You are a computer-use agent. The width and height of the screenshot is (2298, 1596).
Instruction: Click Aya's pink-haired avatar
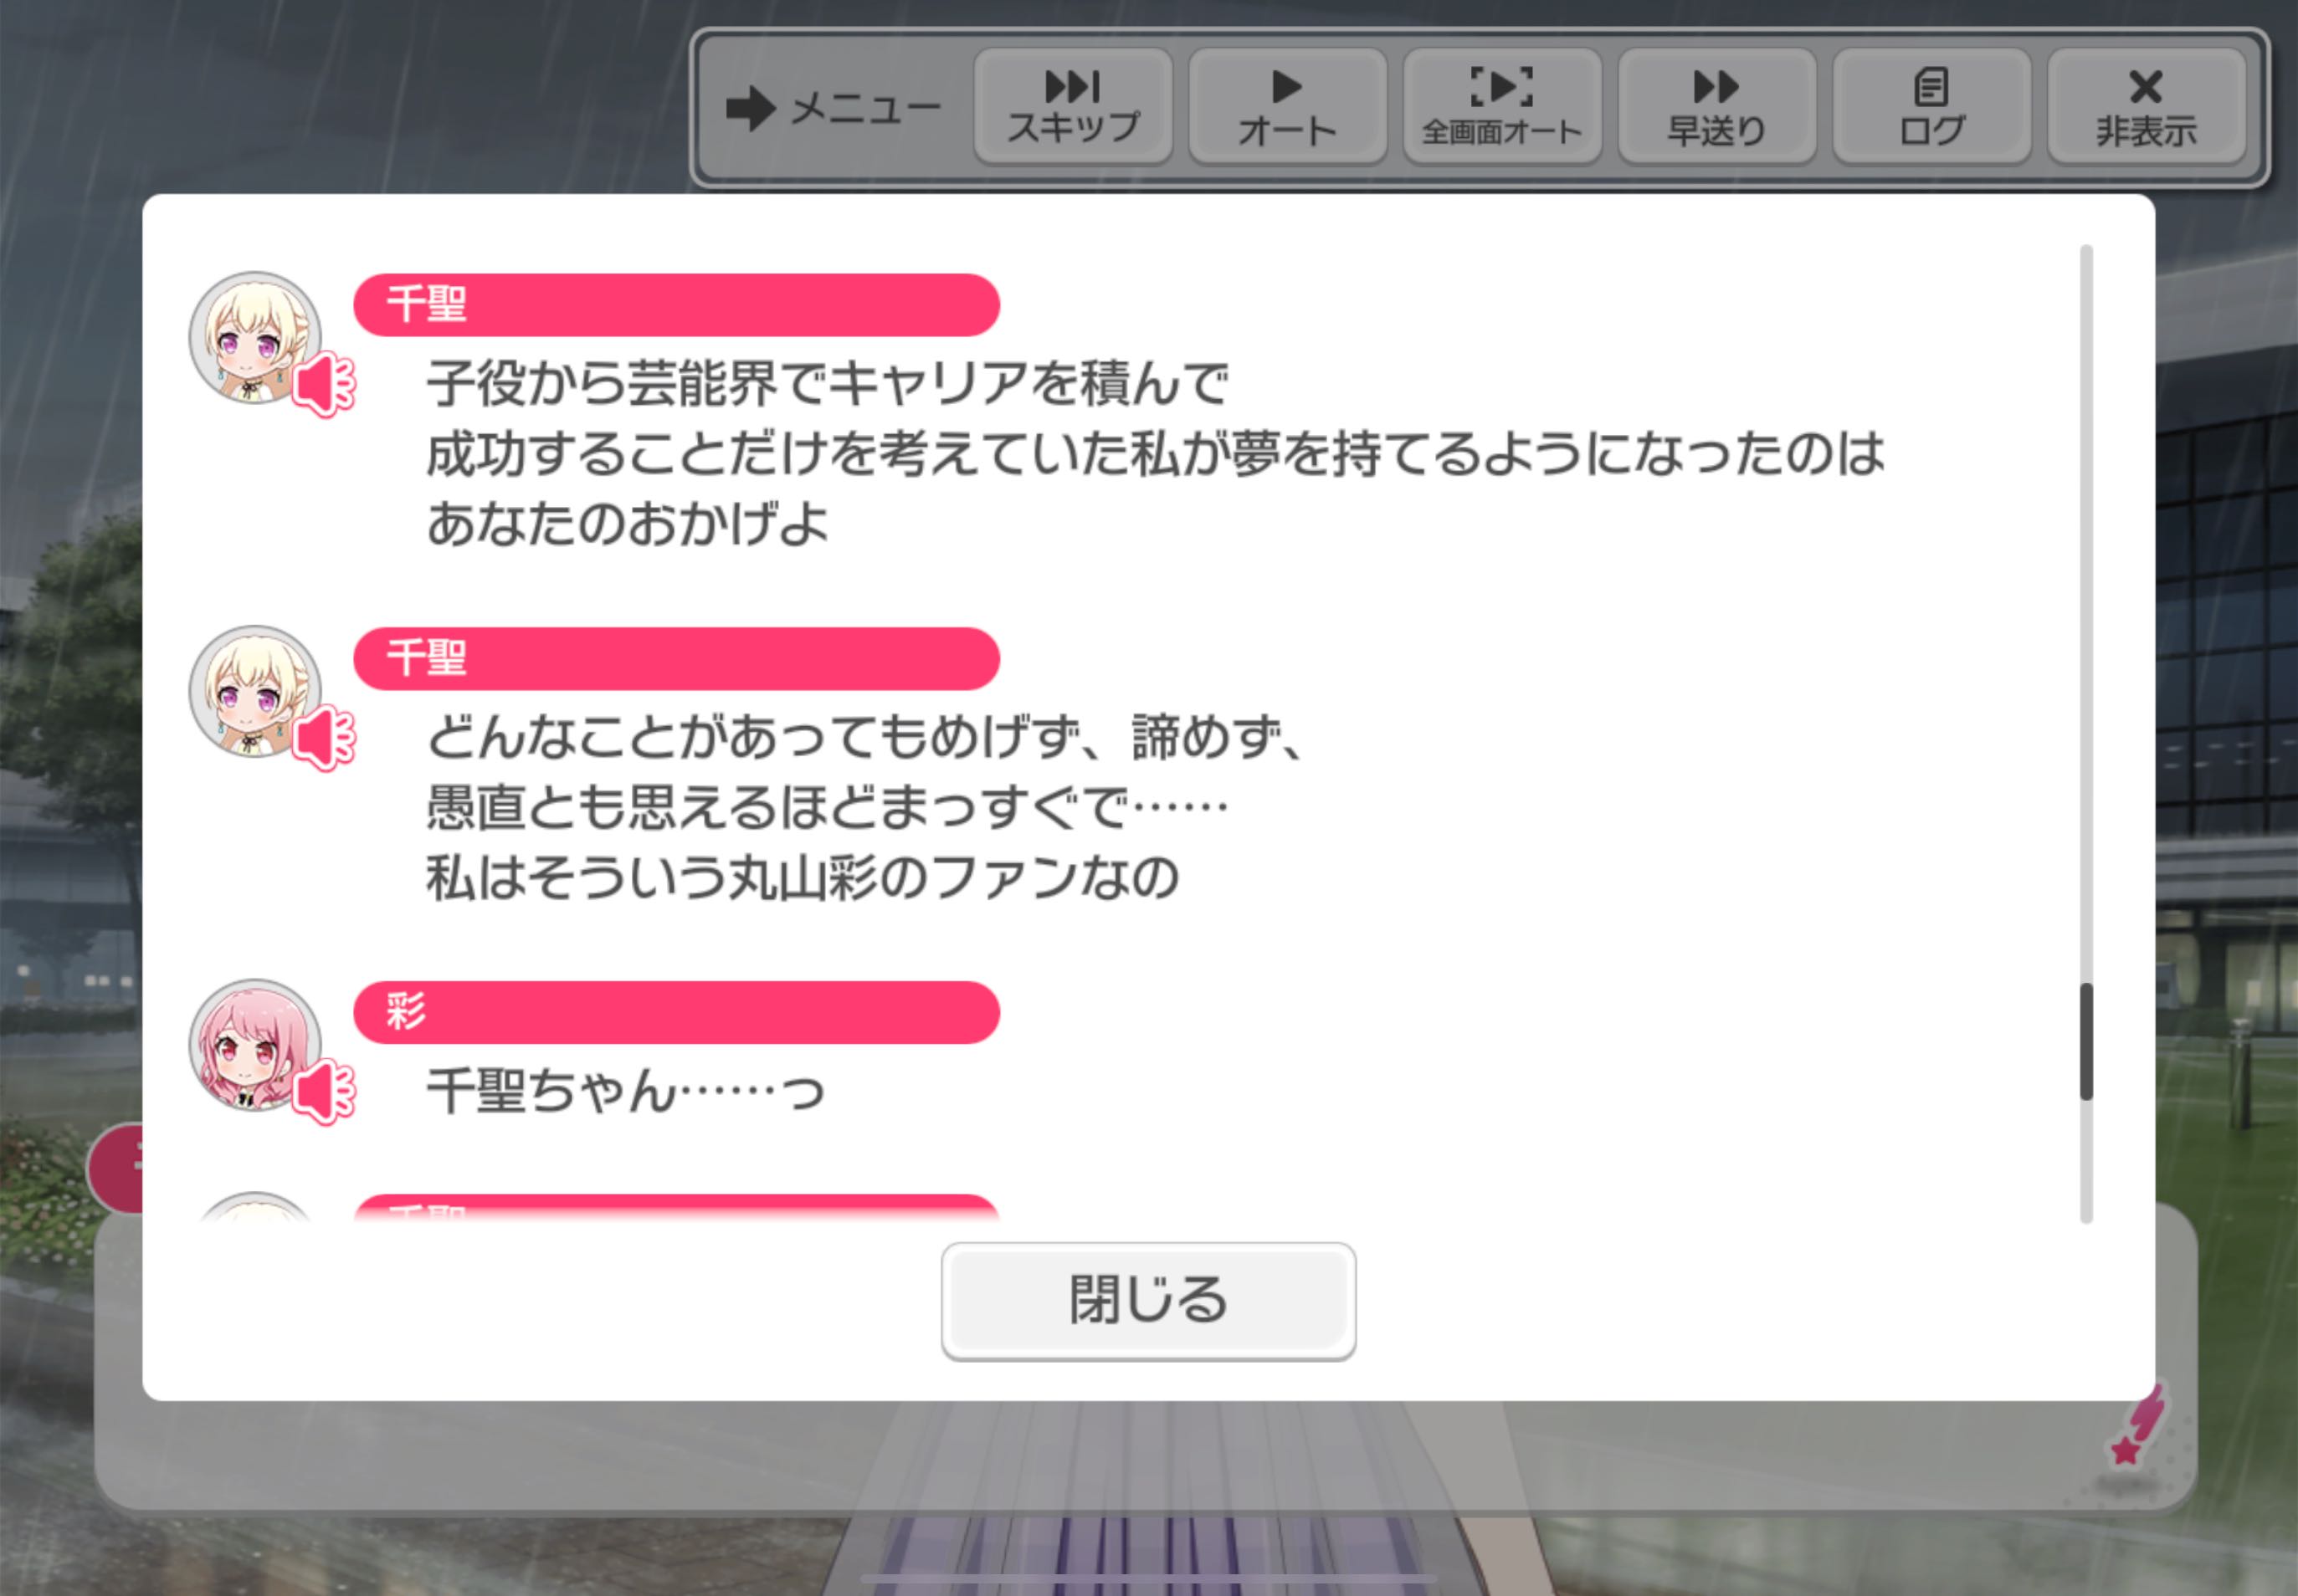pos(255,1045)
